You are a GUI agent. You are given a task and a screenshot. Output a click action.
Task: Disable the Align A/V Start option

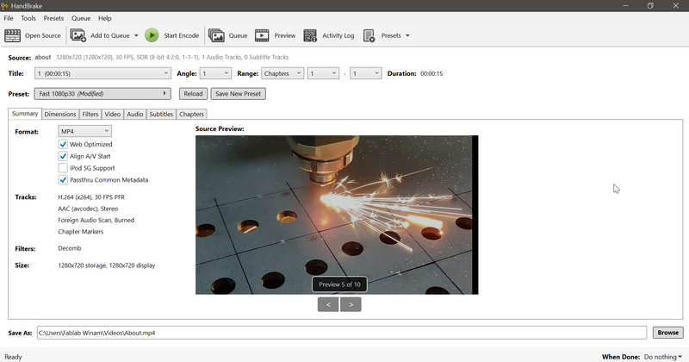tap(63, 157)
